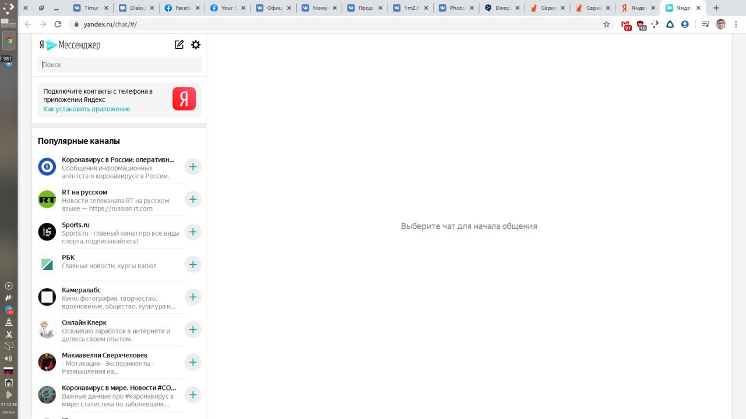Open Как установить приложение link
Image resolution: width=746 pixels, height=419 pixels.
pos(87,109)
